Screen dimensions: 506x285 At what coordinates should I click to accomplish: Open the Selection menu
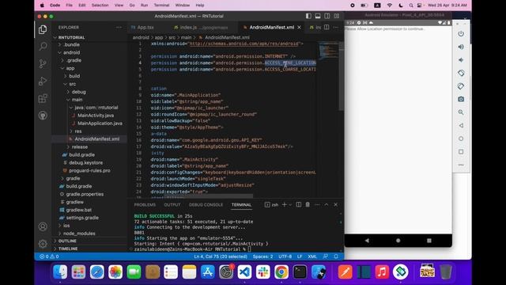pyautogui.click(x=100, y=6)
